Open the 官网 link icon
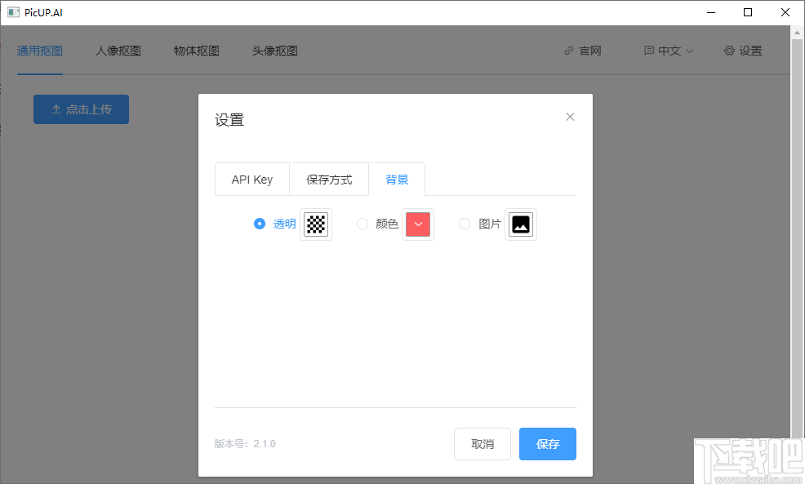This screenshot has width=805, height=484. click(569, 50)
